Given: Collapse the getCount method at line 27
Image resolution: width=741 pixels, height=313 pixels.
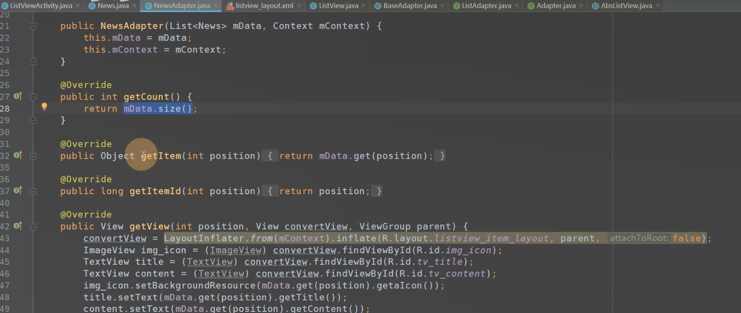Looking at the screenshot, I should (x=33, y=97).
